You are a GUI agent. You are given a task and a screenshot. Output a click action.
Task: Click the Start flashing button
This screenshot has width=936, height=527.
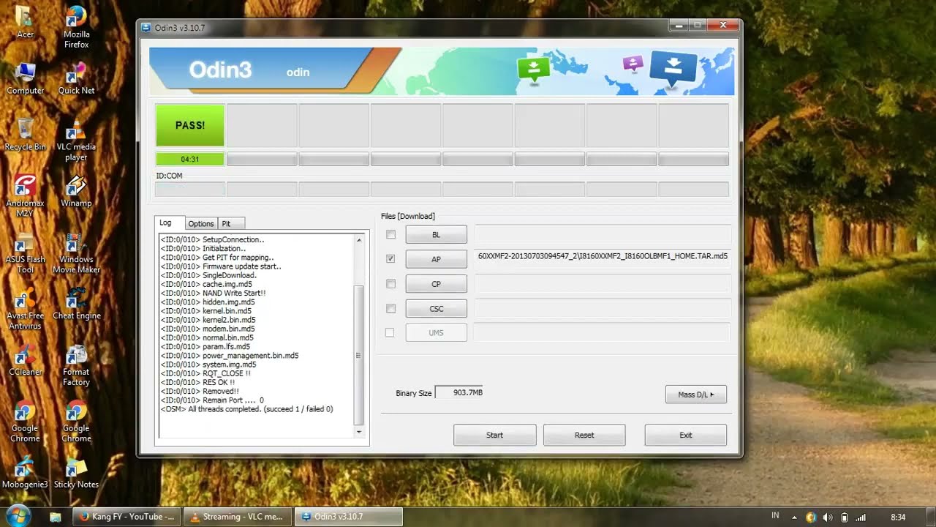tap(494, 435)
